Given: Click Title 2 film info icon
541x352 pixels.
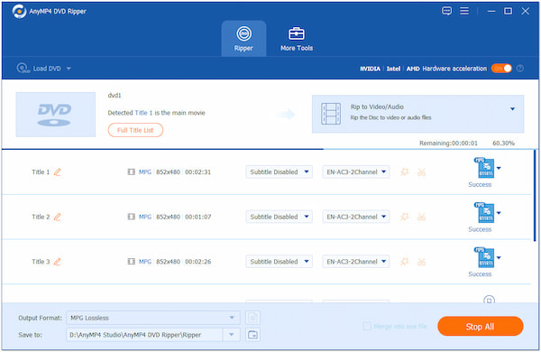Looking at the screenshot, I should 131,217.
